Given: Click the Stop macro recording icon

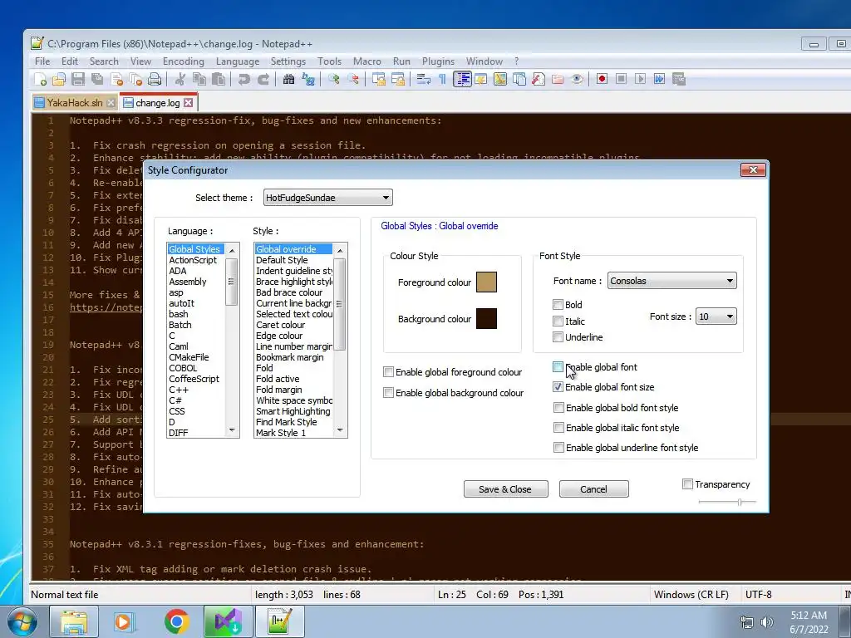Looking at the screenshot, I should (622, 79).
